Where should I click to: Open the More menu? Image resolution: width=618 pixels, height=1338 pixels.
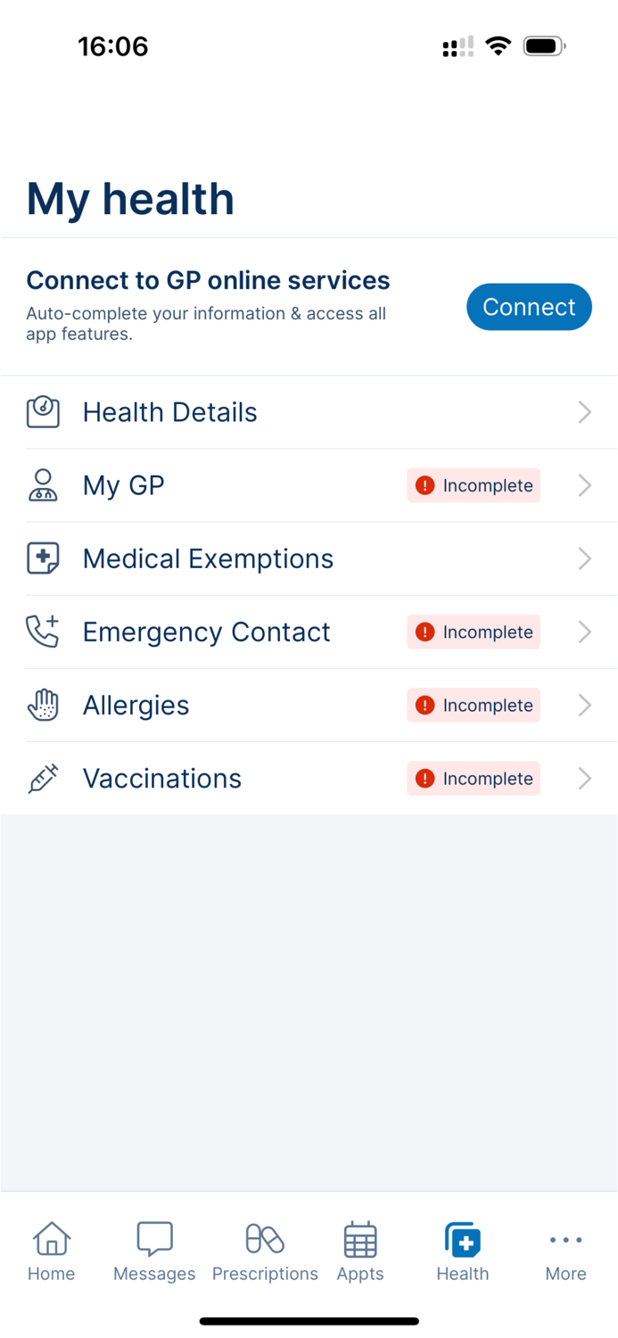click(564, 1249)
